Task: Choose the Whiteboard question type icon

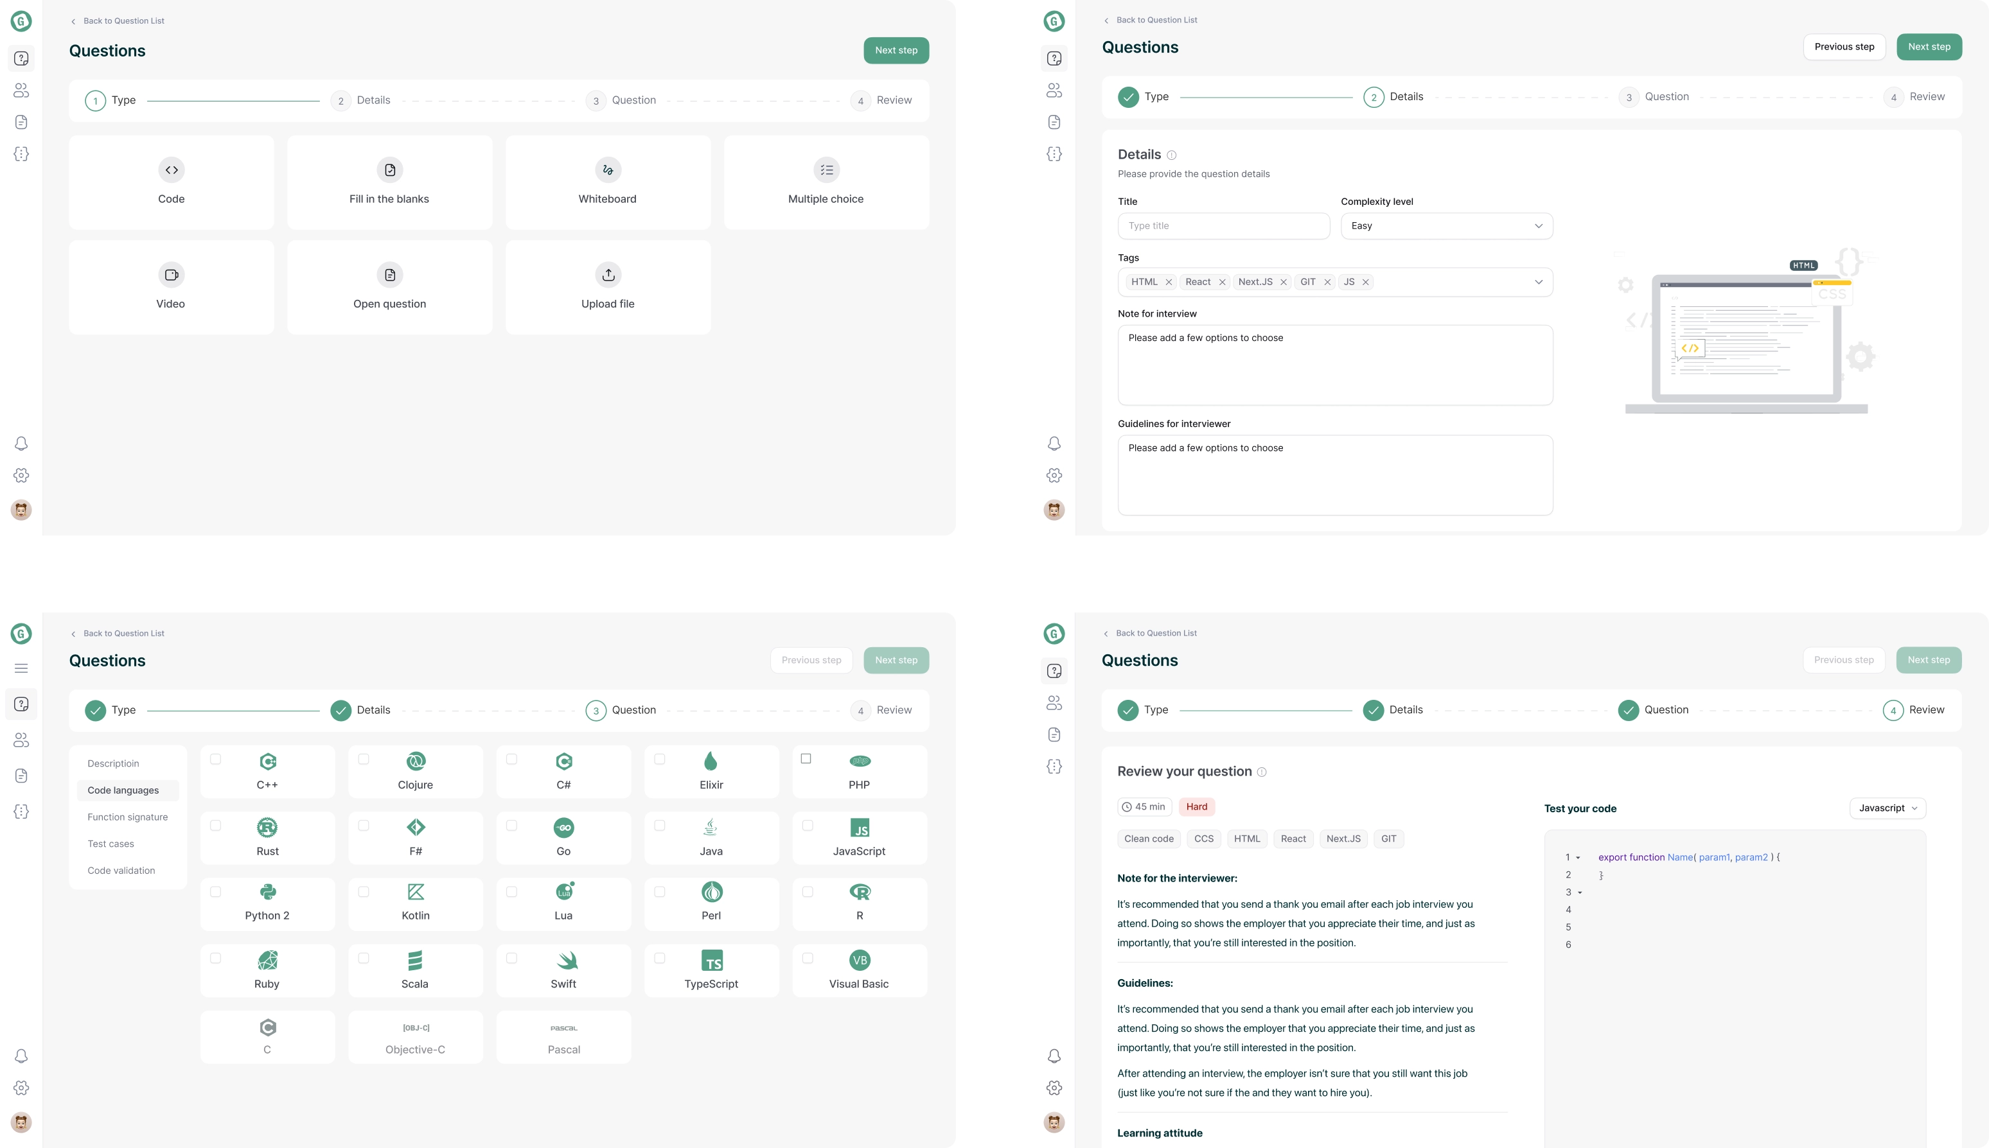Action: pos(608,170)
